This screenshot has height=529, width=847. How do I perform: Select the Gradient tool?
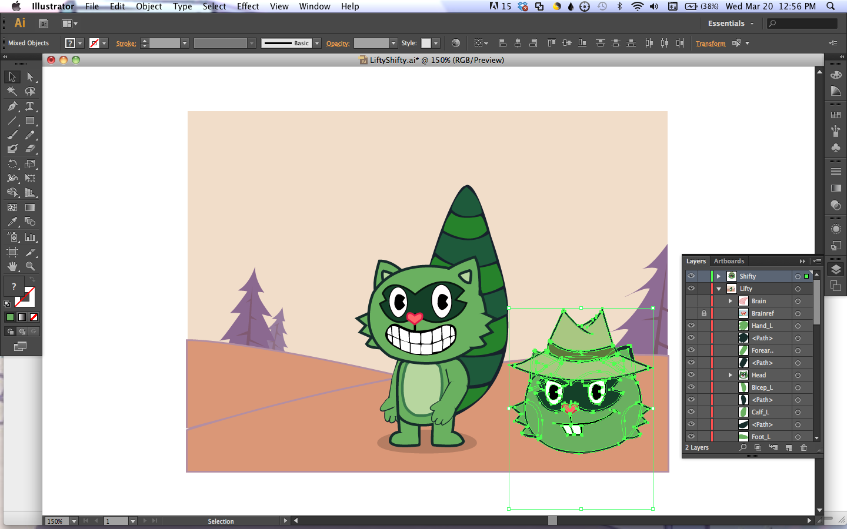pyautogui.click(x=30, y=207)
